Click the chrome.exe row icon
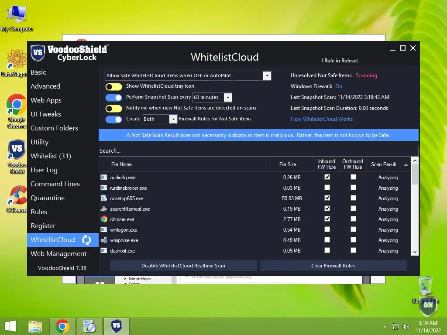 [104, 219]
